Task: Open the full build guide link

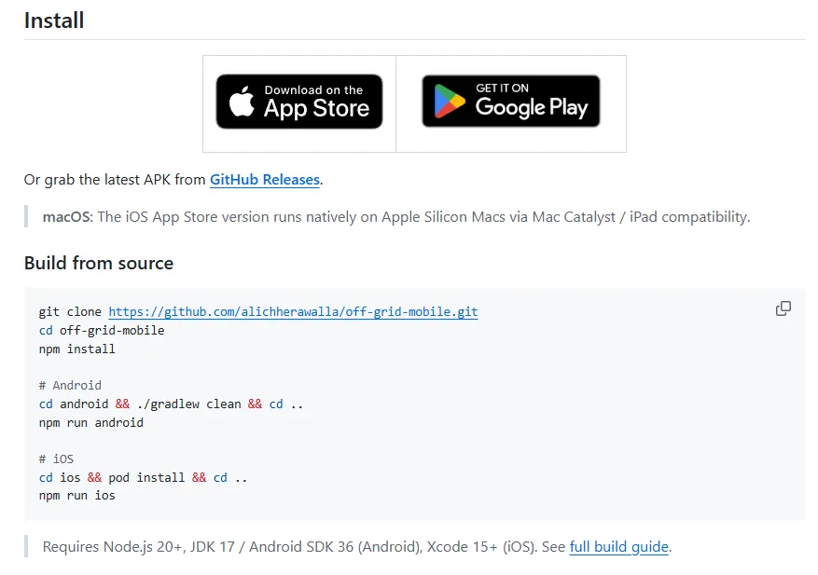Action: click(618, 547)
